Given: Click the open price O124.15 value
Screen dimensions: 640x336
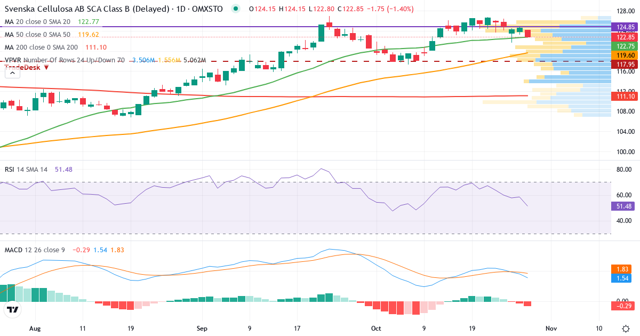Looking at the screenshot, I should coord(263,9).
